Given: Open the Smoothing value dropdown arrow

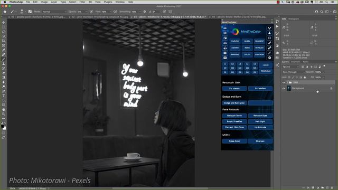Looking at the screenshot, I should (140, 12).
